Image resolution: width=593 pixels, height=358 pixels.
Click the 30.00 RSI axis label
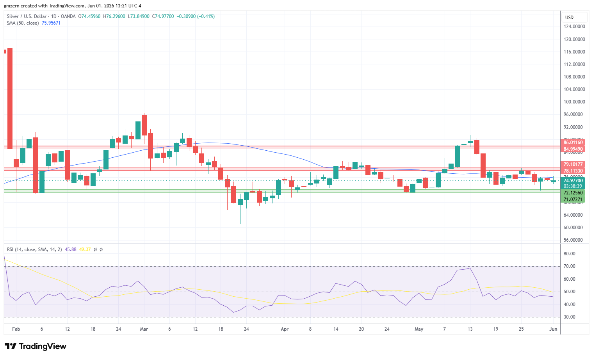pyautogui.click(x=570, y=317)
